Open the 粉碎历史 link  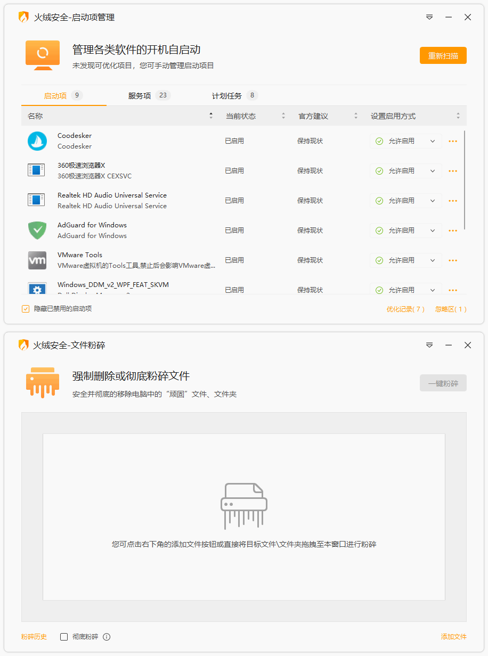point(34,637)
